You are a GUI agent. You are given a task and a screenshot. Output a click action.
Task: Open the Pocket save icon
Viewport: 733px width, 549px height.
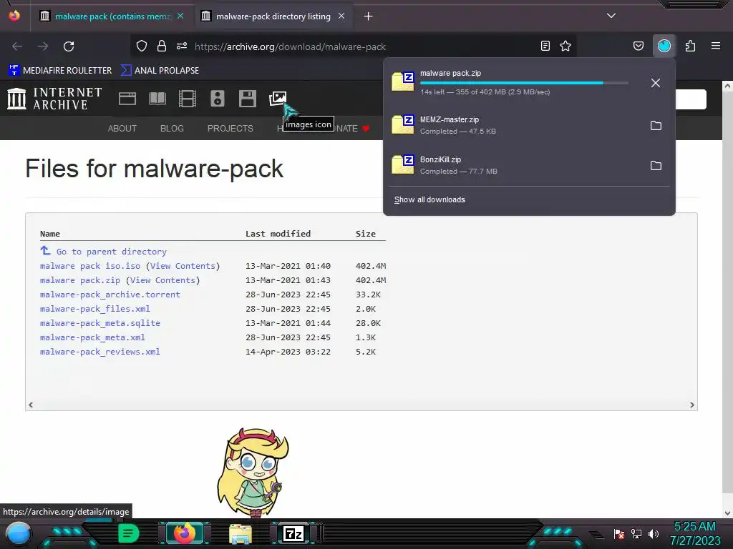pyautogui.click(x=638, y=46)
